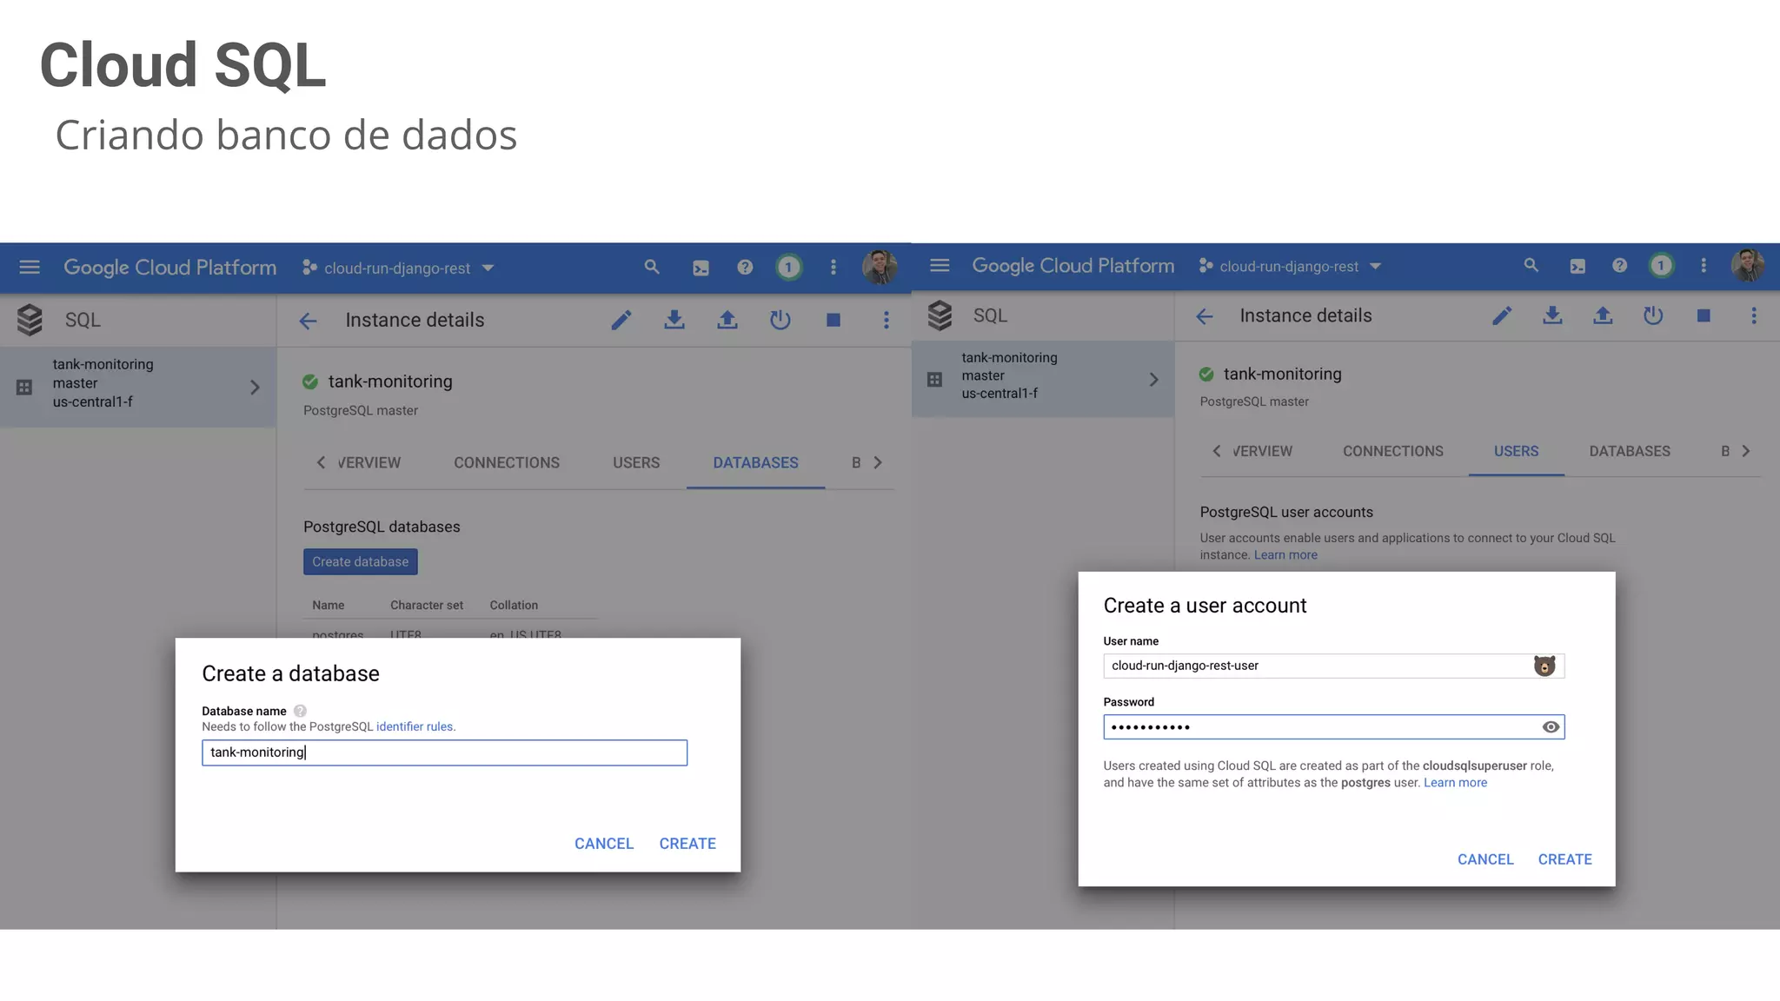The height and width of the screenshot is (1001, 1780).
Task: Open hamburger menu in right console
Action: 940,266
